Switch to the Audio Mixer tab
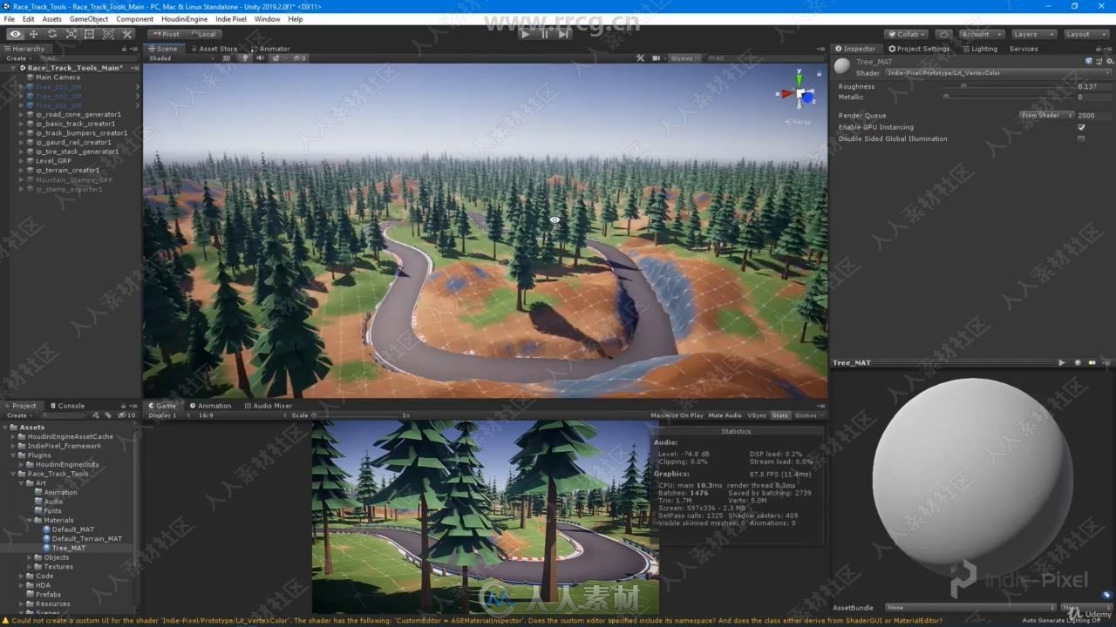This screenshot has width=1116, height=627. 269,406
